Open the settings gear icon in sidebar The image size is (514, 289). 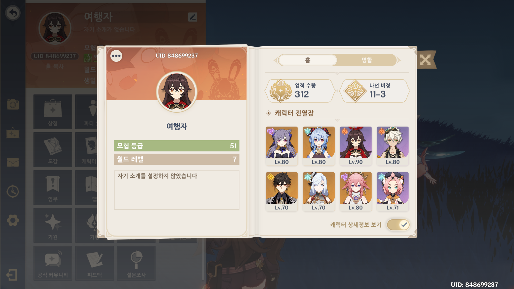point(13,220)
